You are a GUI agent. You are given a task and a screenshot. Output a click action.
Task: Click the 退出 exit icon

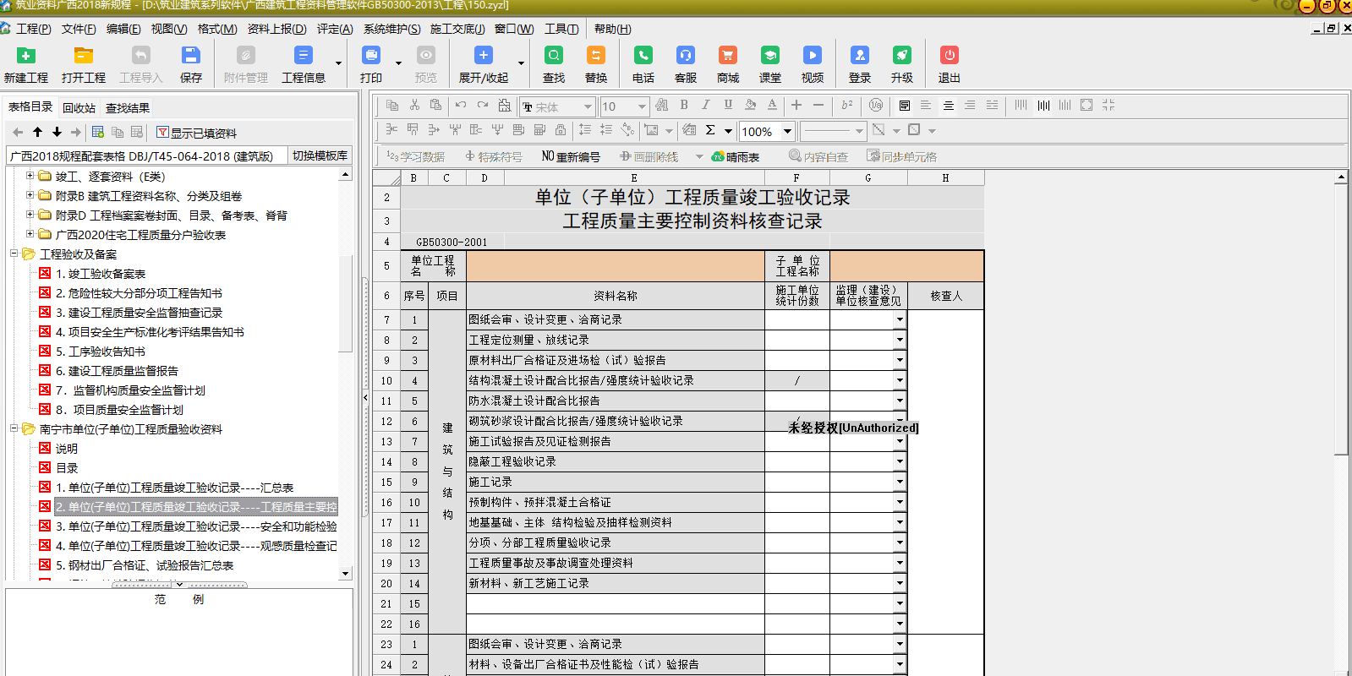[950, 56]
